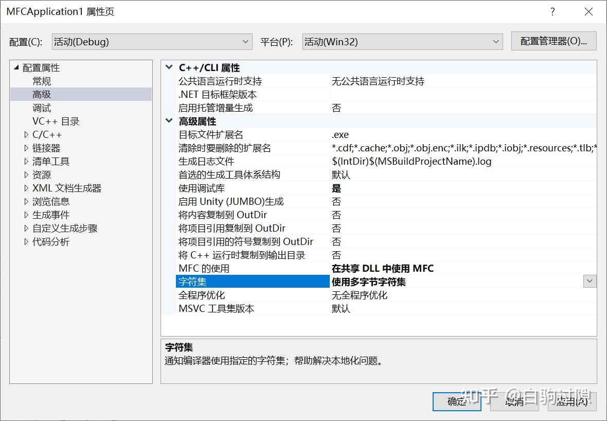The height and width of the screenshot is (421, 607).
Task: Click 将项目引用的符号复制到 OutDir property
Action: tap(386, 242)
